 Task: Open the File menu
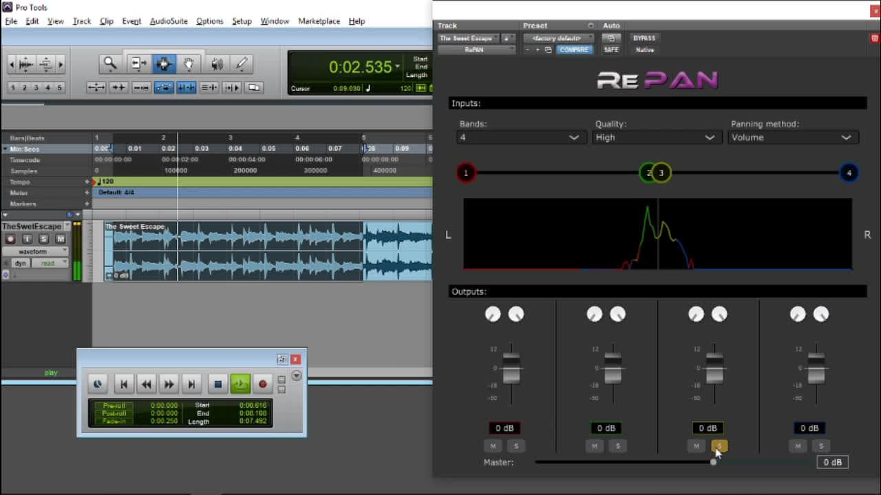(x=11, y=21)
